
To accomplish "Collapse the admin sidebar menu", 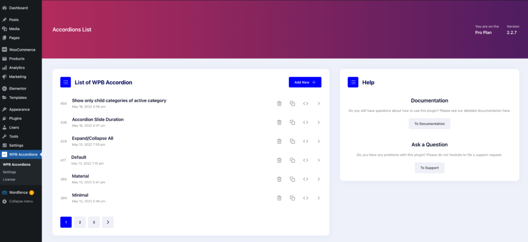I will 21,201.
